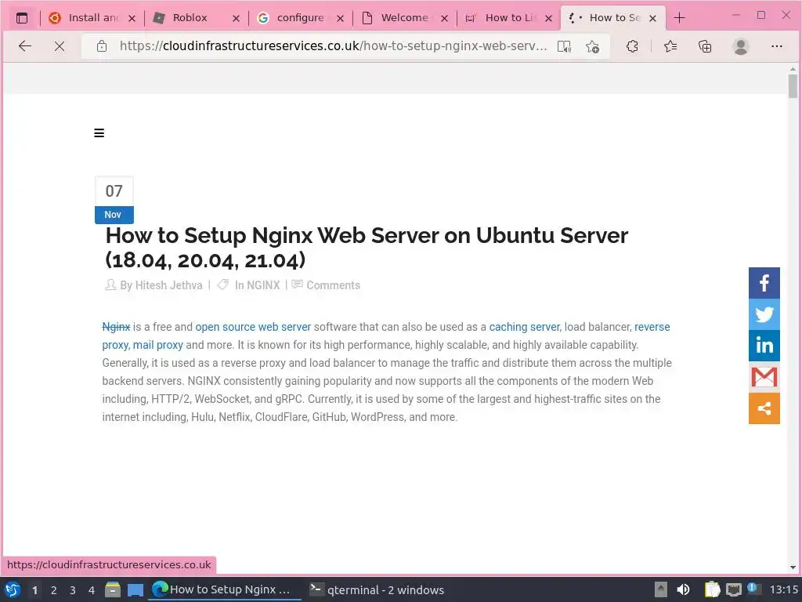Switch to the Welcome tab
Screen dimensions: 802x602
(x=405, y=18)
